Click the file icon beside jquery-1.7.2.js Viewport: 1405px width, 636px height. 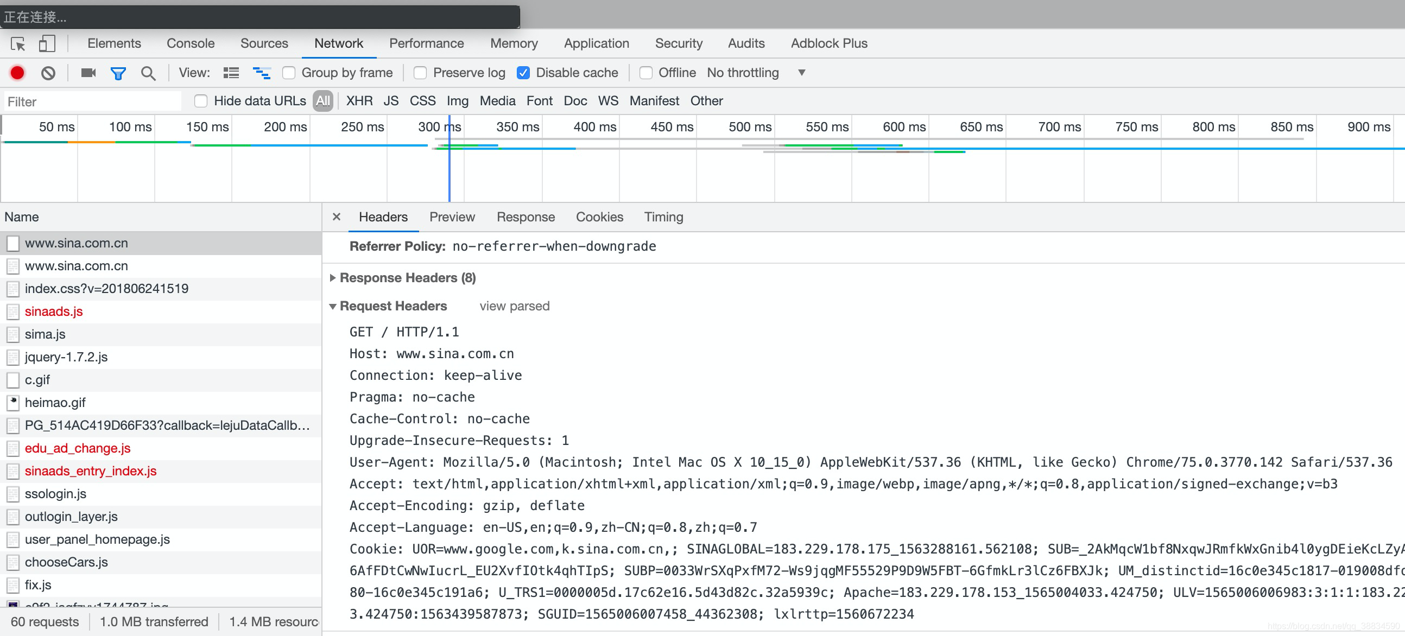click(13, 358)
